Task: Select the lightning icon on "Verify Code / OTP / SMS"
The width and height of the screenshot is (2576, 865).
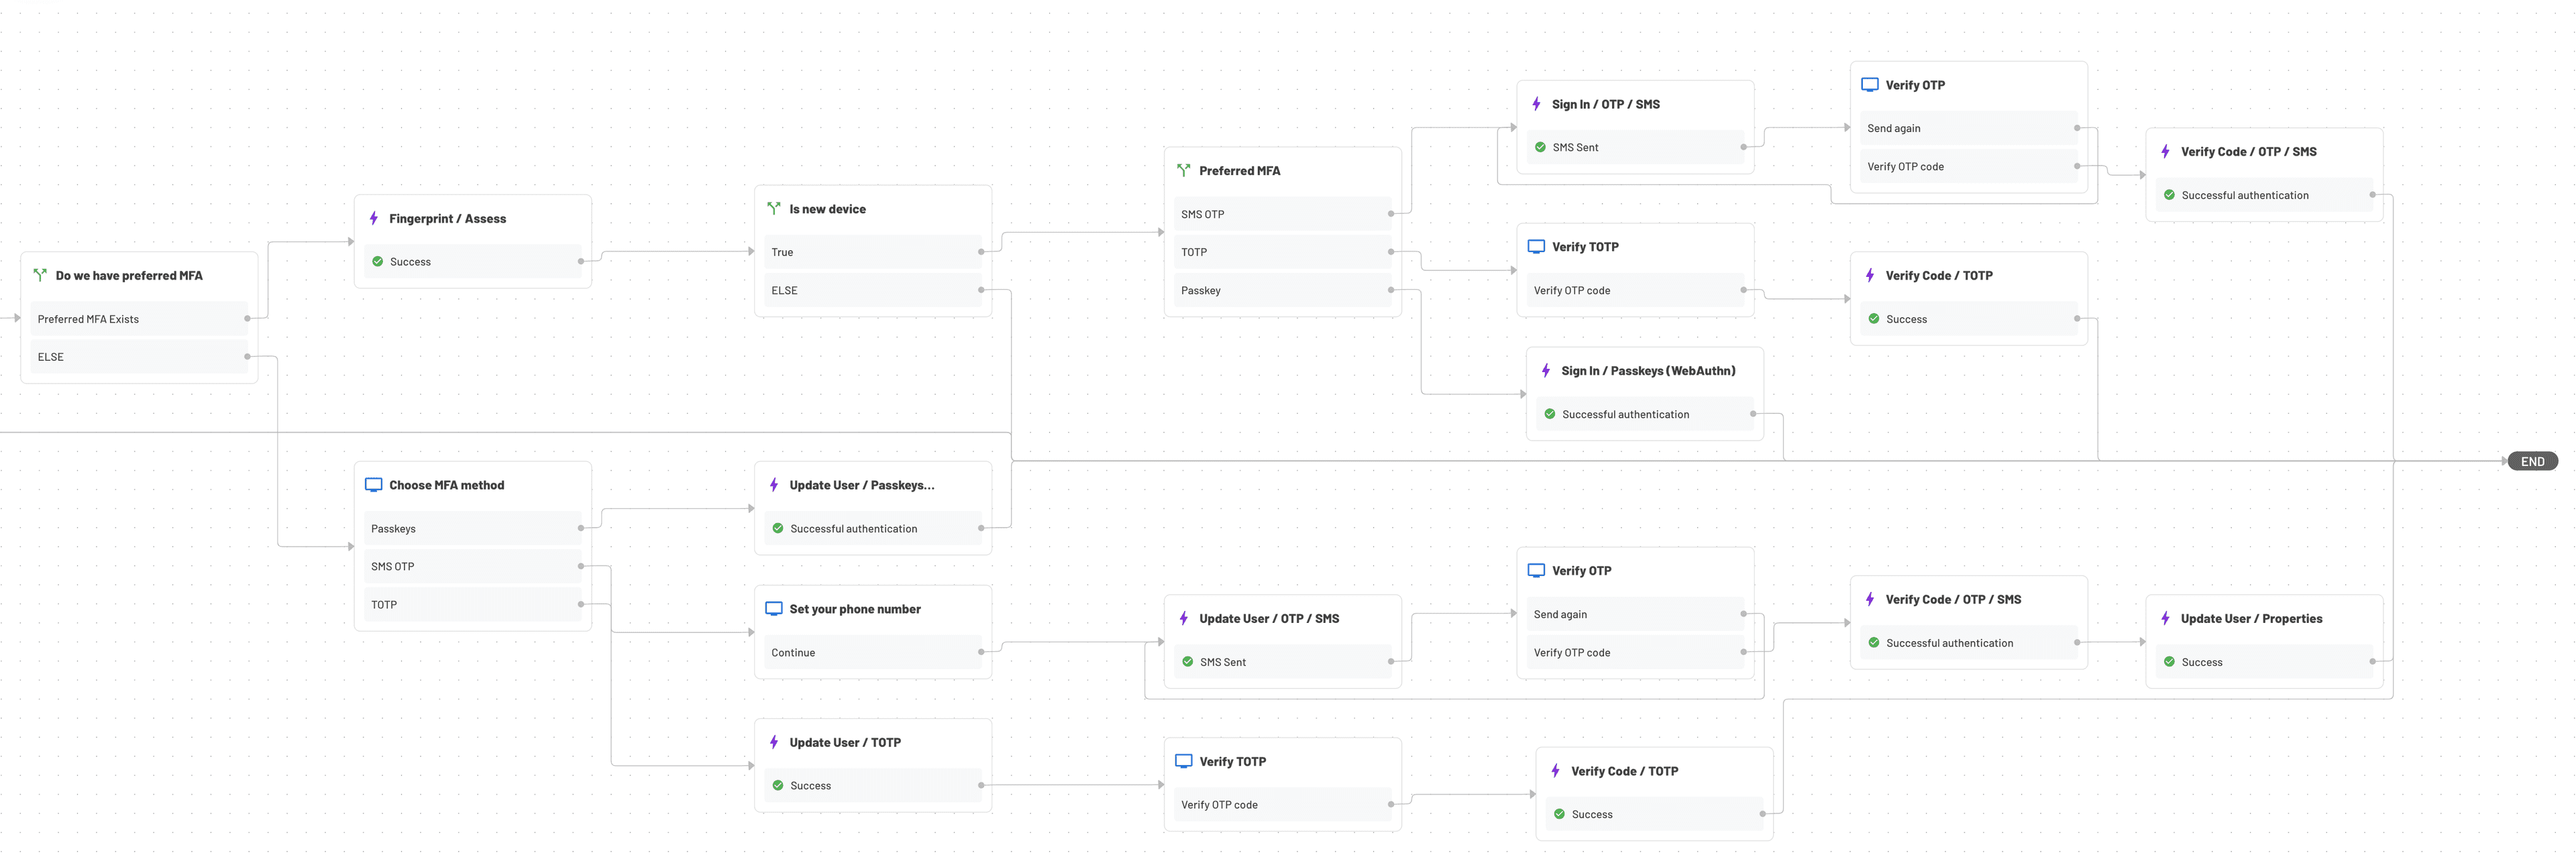Action: [x=2166, y=151]
